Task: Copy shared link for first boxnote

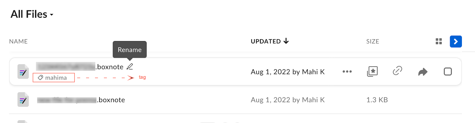Action: (397, 71)
